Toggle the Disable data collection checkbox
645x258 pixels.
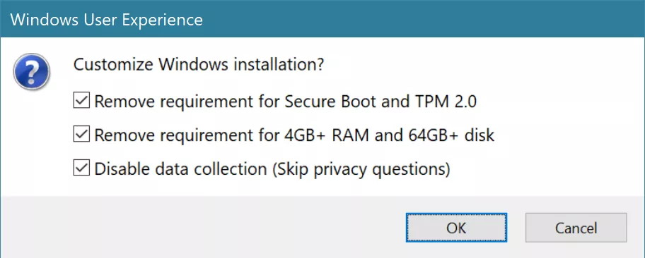(x=81, y=168)
